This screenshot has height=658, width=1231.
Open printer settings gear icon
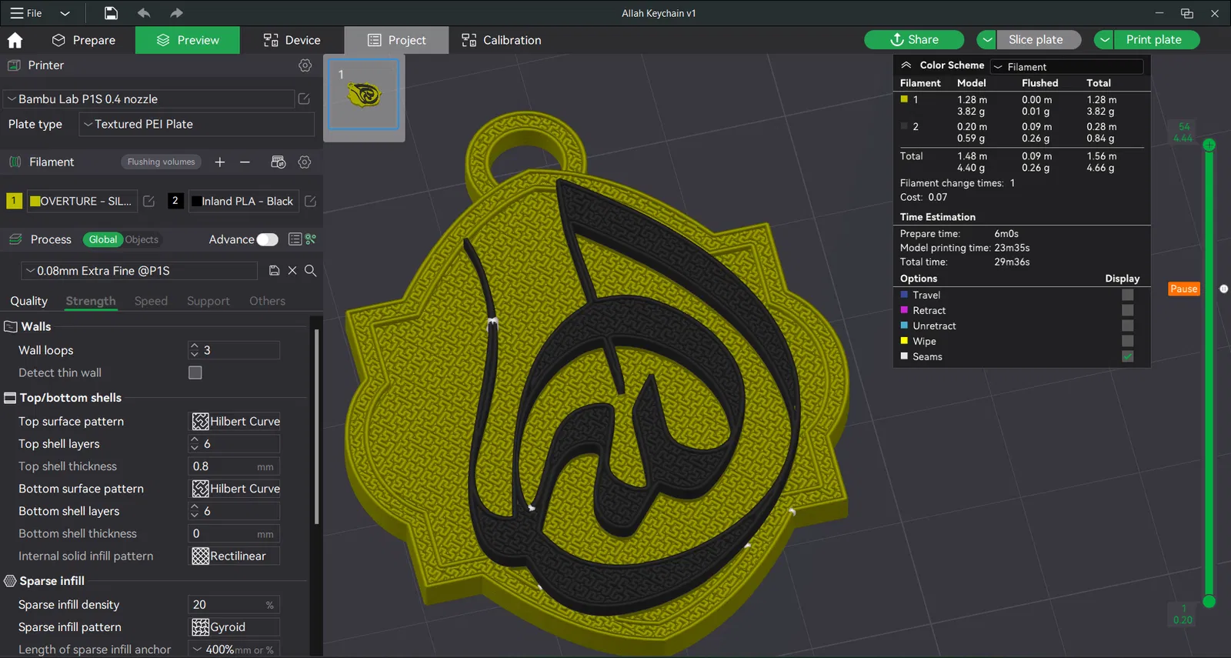coord(305,65)
